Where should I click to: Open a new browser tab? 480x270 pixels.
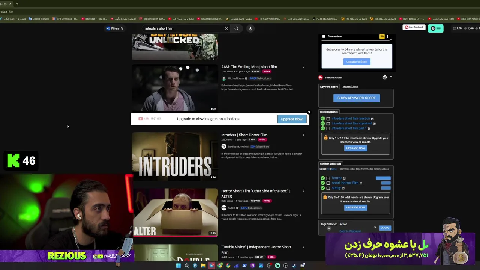(17, 4)
